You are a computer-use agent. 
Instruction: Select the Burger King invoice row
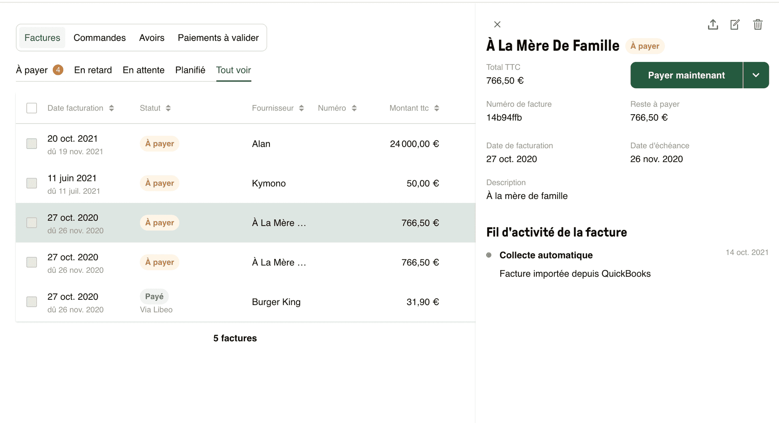click(x=276, y=301)
